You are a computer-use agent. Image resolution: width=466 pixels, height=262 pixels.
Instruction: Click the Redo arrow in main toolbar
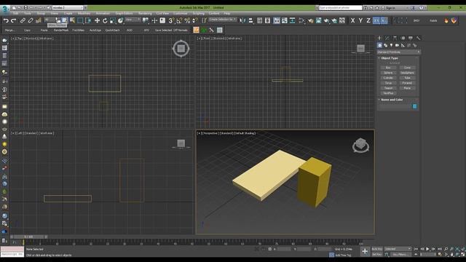tap(13, 20)
